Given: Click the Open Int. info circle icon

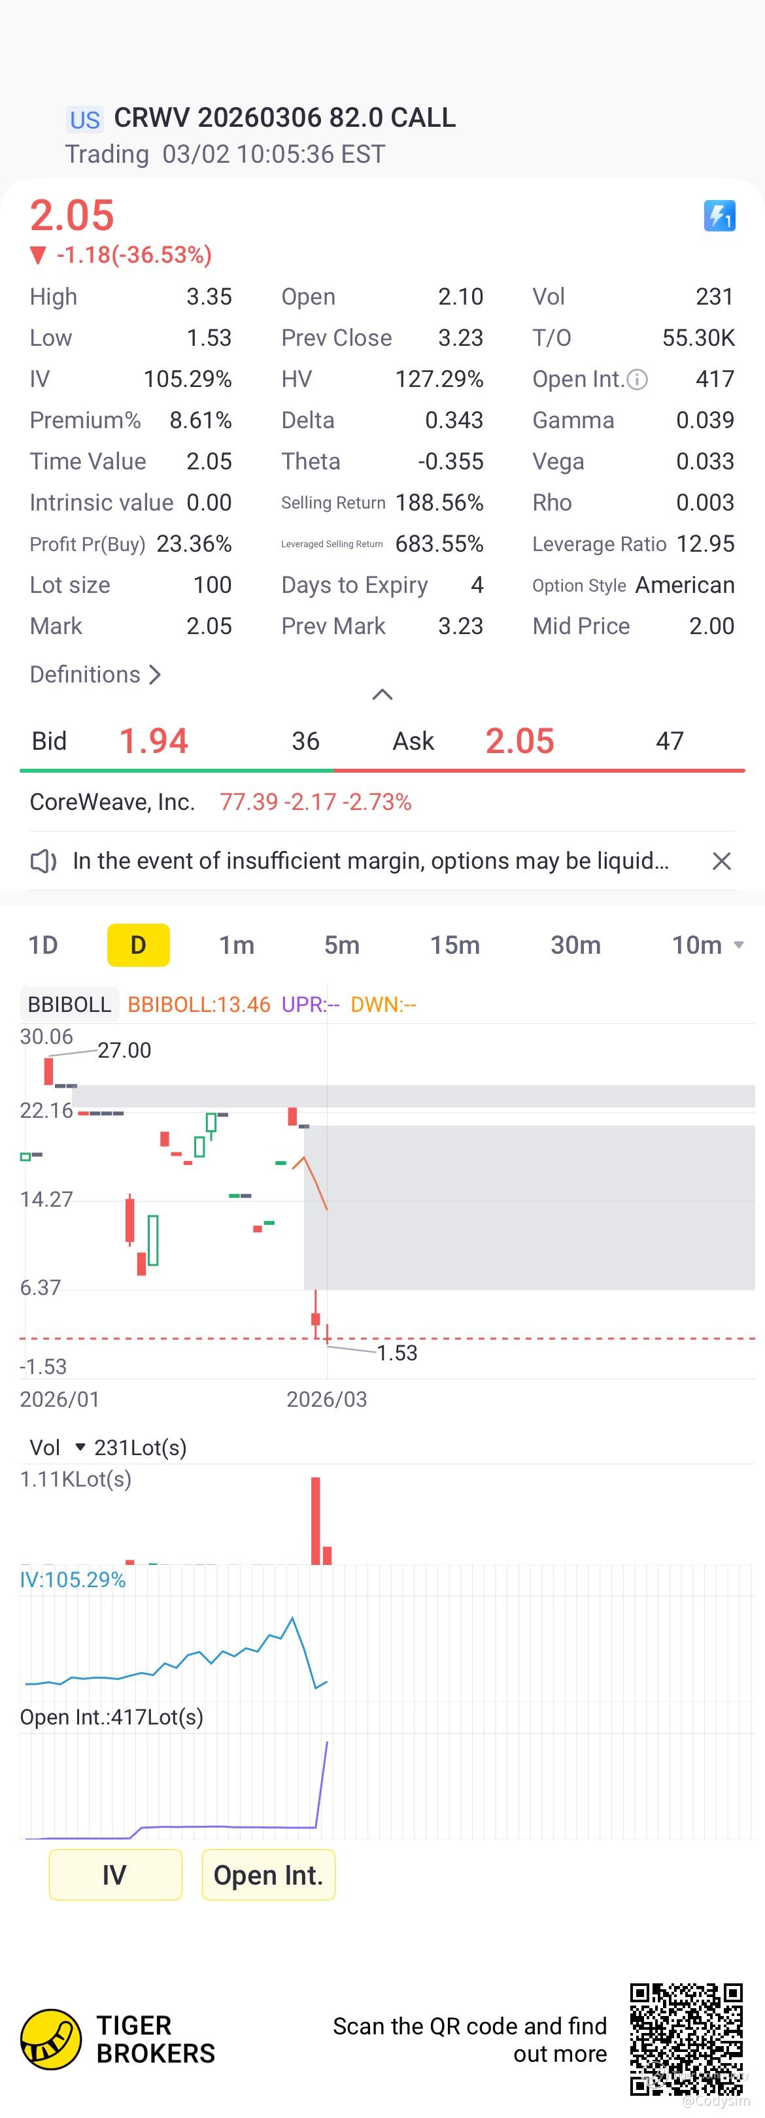Looking at the screenshot, I should point(637,379).
